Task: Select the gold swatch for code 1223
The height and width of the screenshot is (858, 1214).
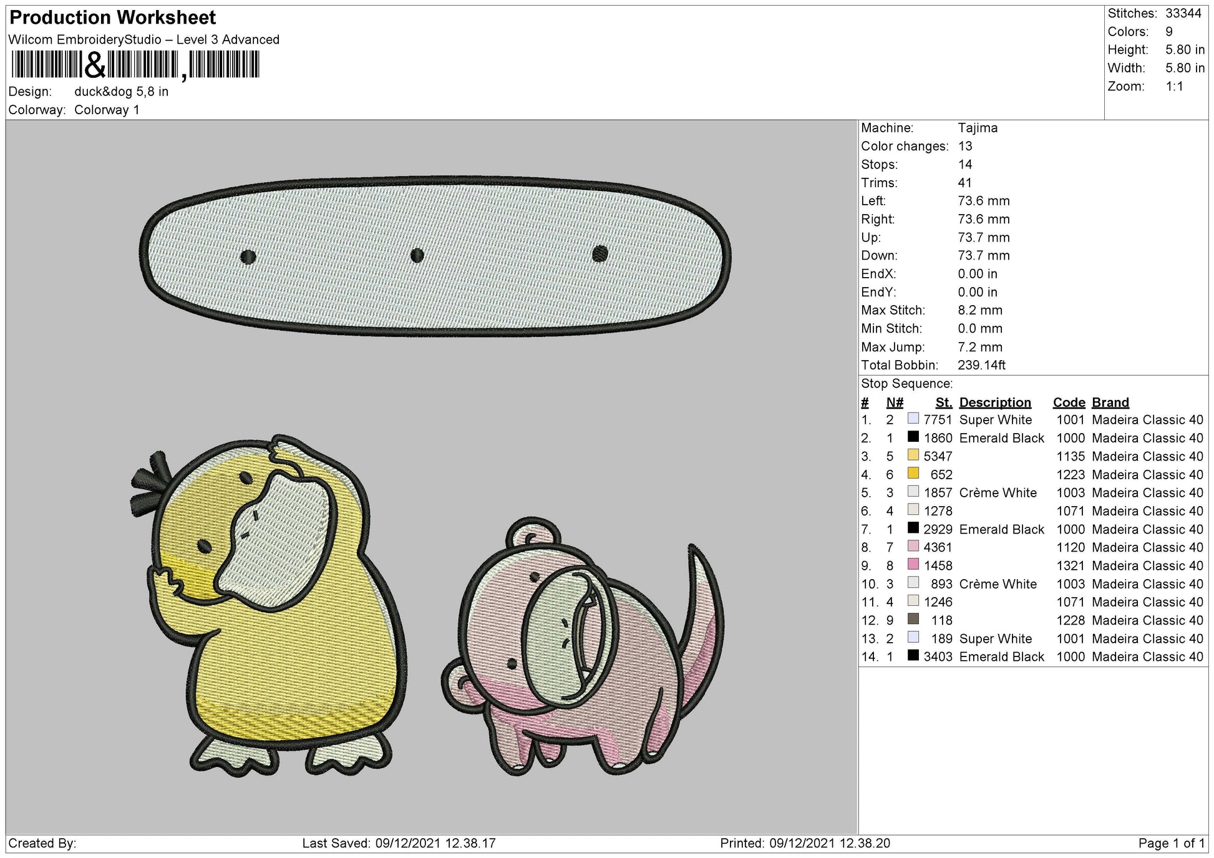Action: [913, 473]
